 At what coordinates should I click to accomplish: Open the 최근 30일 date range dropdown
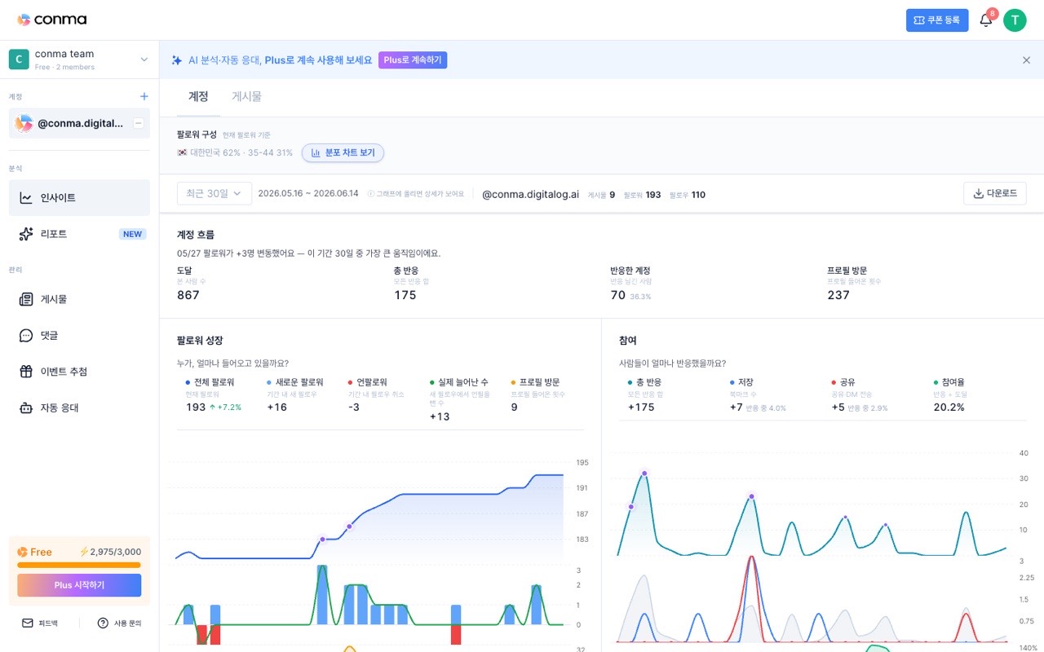215,193
